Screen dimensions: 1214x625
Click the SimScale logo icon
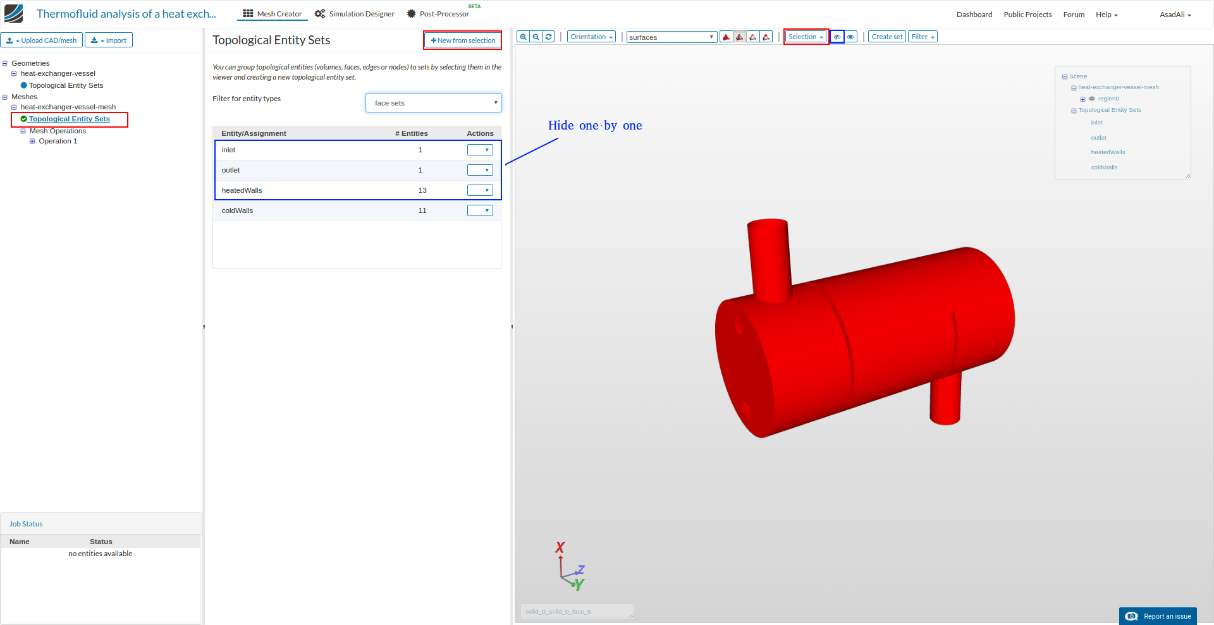coord(13,13)
